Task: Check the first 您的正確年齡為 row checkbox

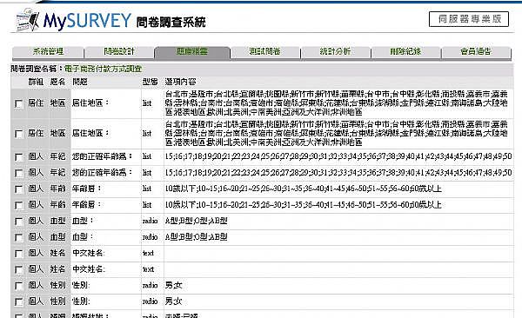Action: pos(18,157)
